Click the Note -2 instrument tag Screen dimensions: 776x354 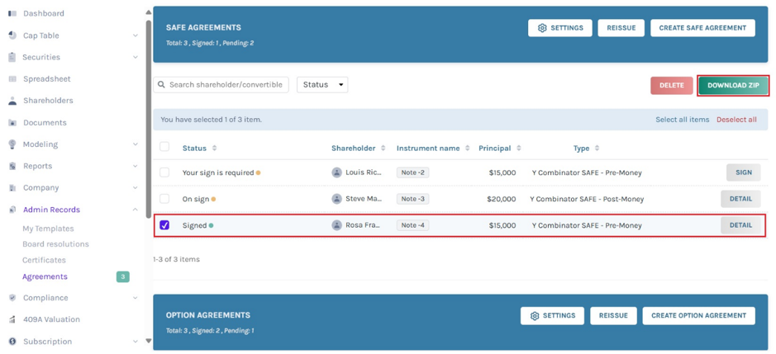tap(412, 172)
